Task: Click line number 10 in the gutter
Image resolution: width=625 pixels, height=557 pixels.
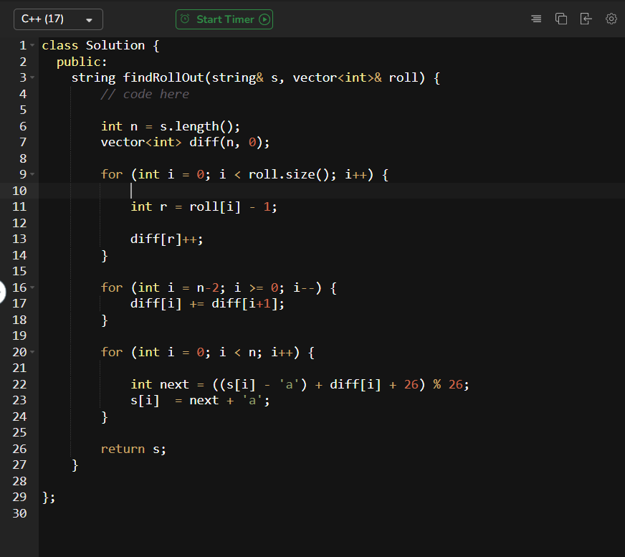Action: coord(19,191)
